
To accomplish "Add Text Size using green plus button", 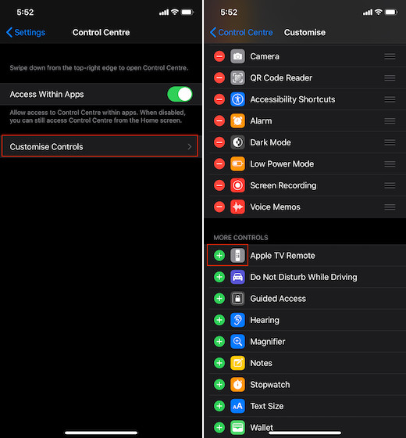I will click(x=219, y=406).
